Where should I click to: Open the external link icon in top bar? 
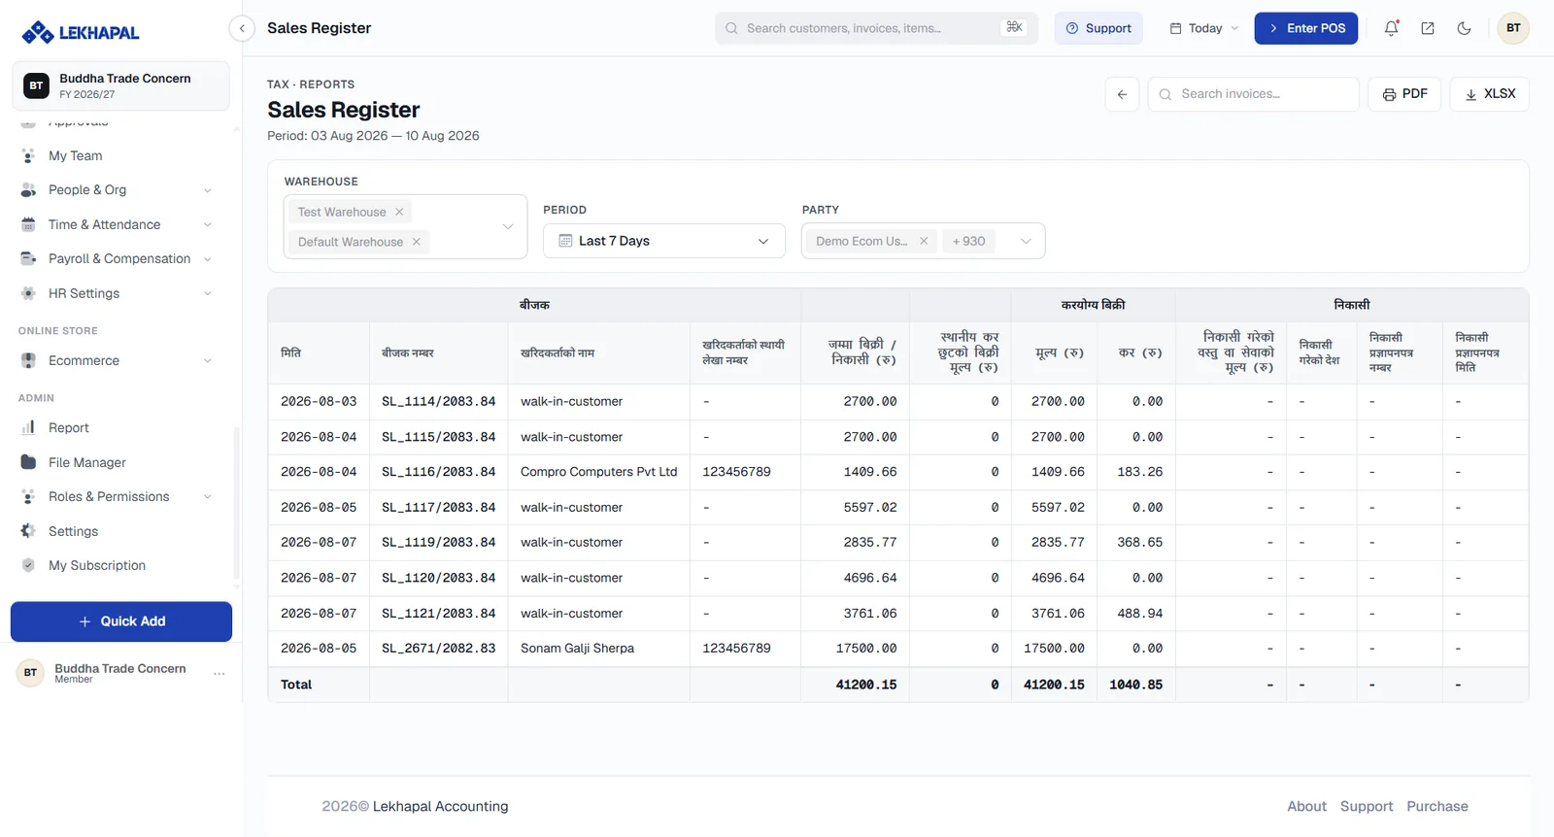1428,28
